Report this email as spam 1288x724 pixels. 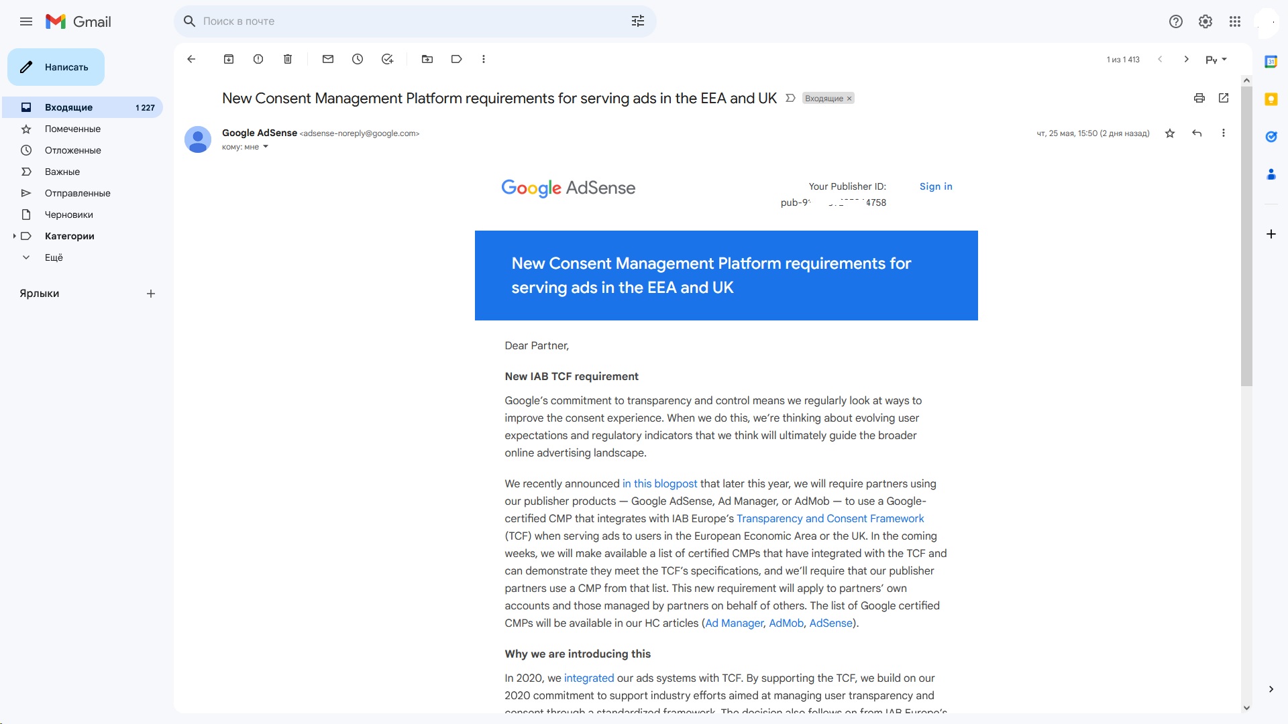coord(258,59)
